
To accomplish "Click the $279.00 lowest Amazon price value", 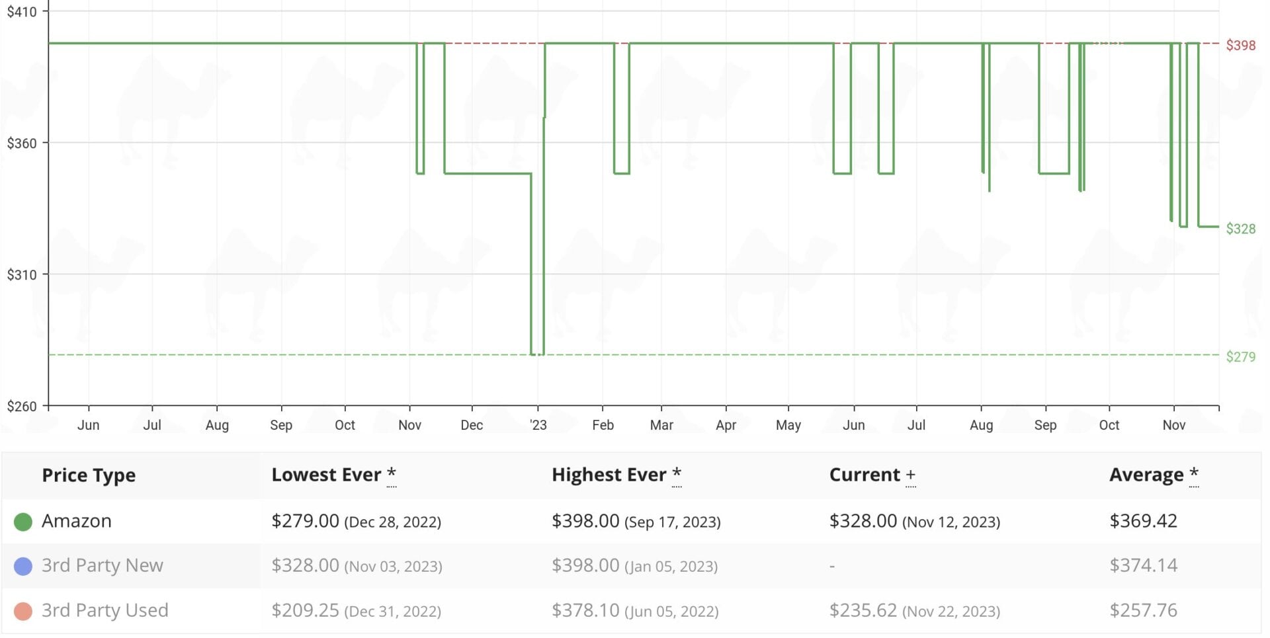I will coord(306,521).
